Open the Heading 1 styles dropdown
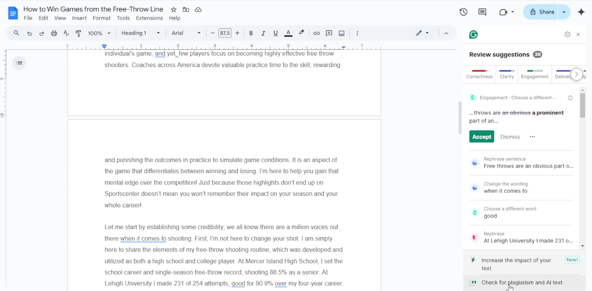592x291 pixels. point(140,33)
